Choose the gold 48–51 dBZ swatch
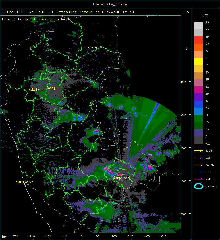 (x=198, y=69)
